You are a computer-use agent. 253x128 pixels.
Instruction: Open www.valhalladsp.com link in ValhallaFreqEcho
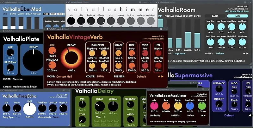[x=59, y=97]
